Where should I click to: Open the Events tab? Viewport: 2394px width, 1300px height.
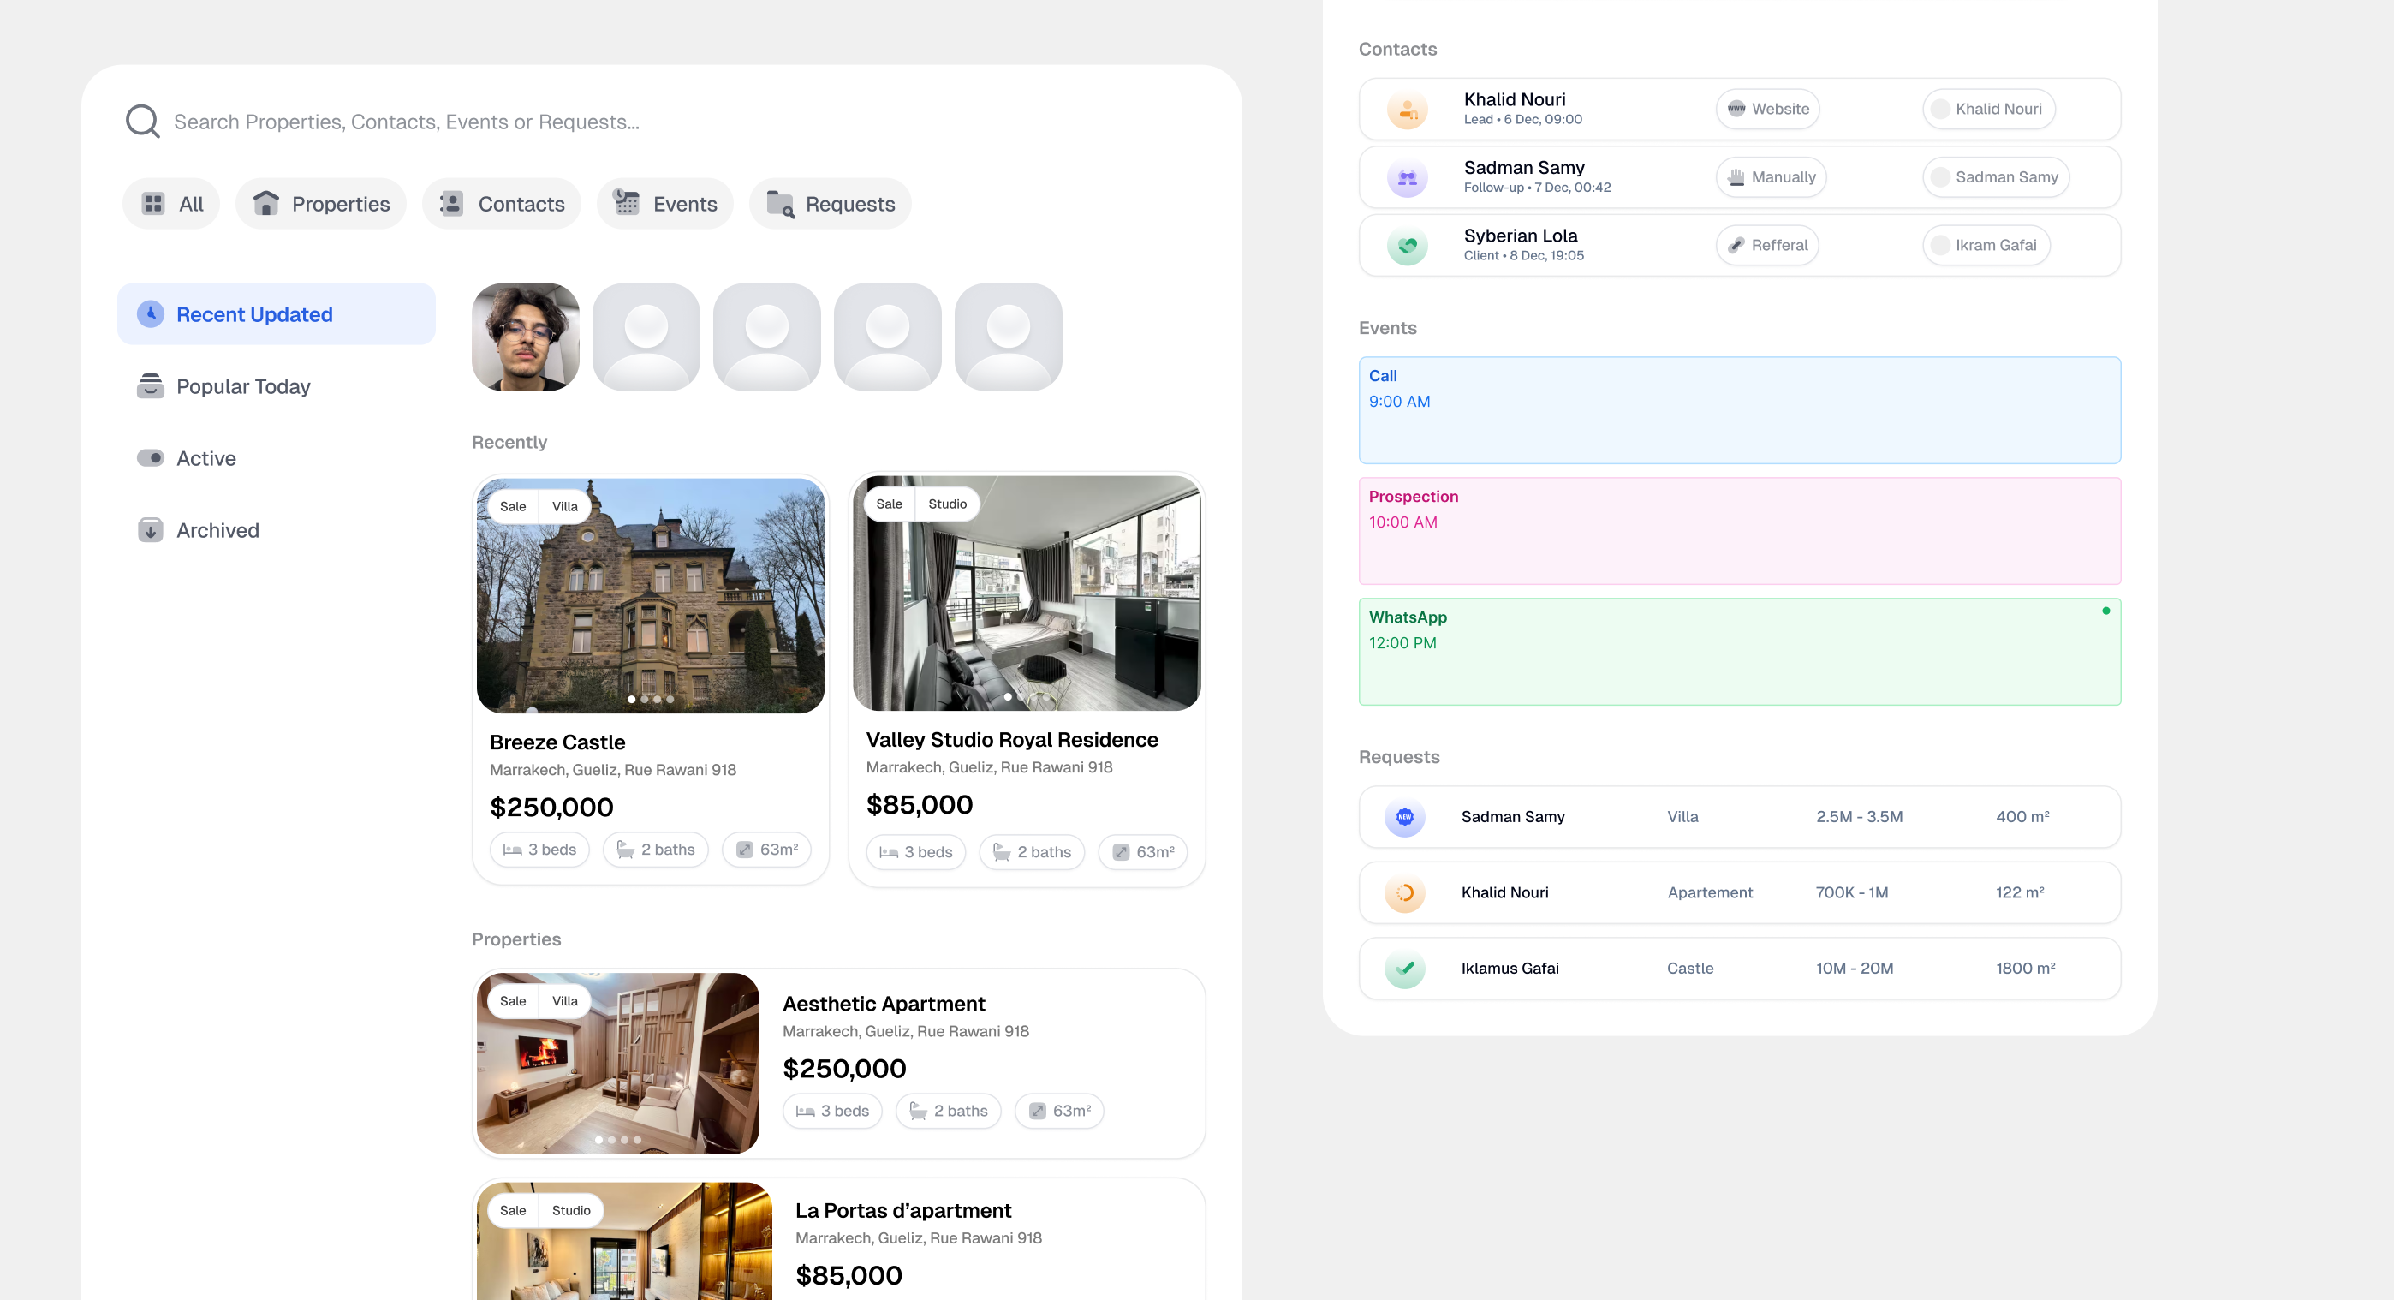pos(665,204)
